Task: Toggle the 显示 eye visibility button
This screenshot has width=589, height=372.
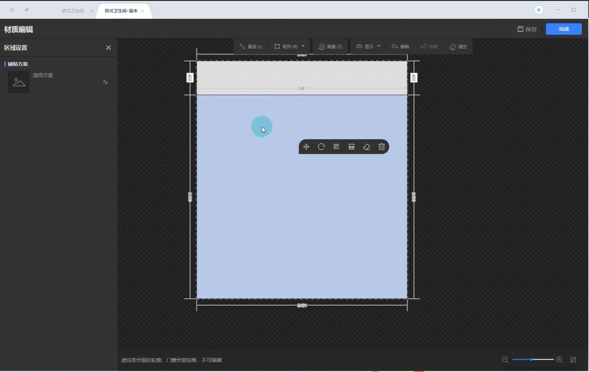Action: point(364,47)
